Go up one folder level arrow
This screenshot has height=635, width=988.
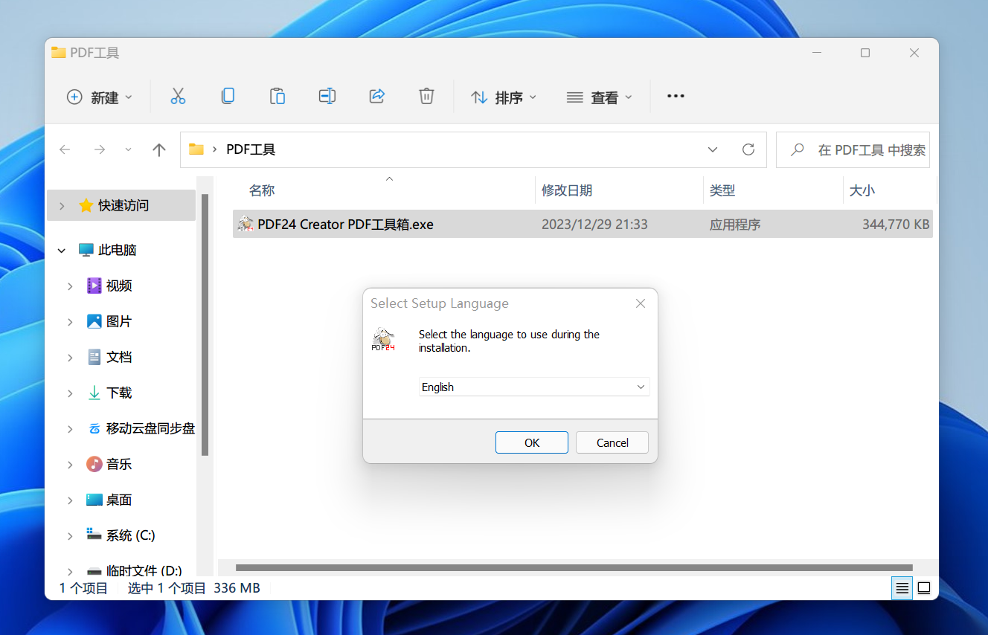158,149
